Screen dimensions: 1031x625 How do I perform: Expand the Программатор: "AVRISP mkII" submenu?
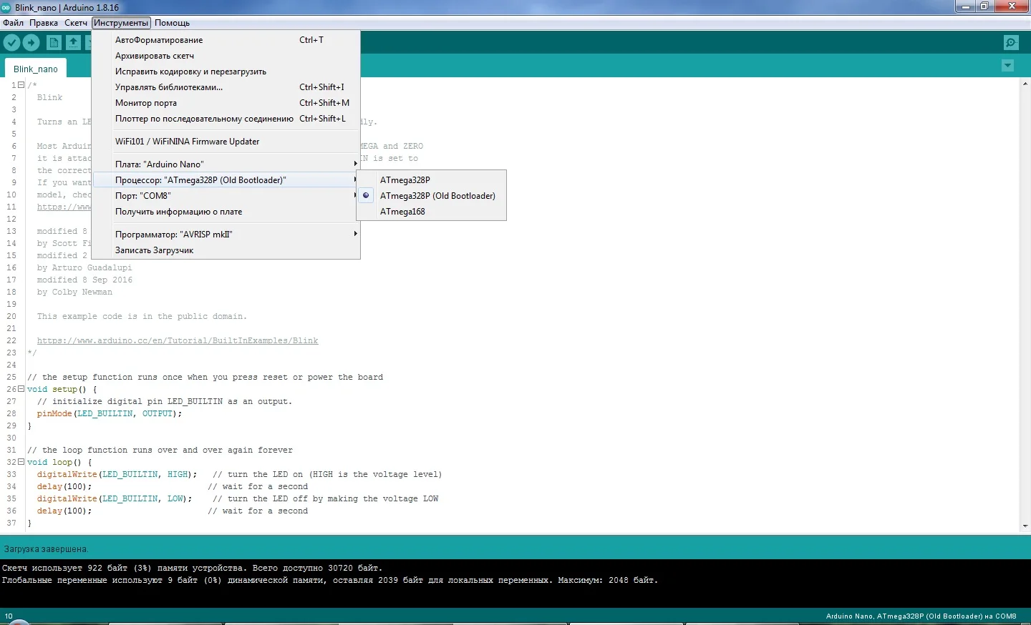pyautogui.click(x=226, y=235)
